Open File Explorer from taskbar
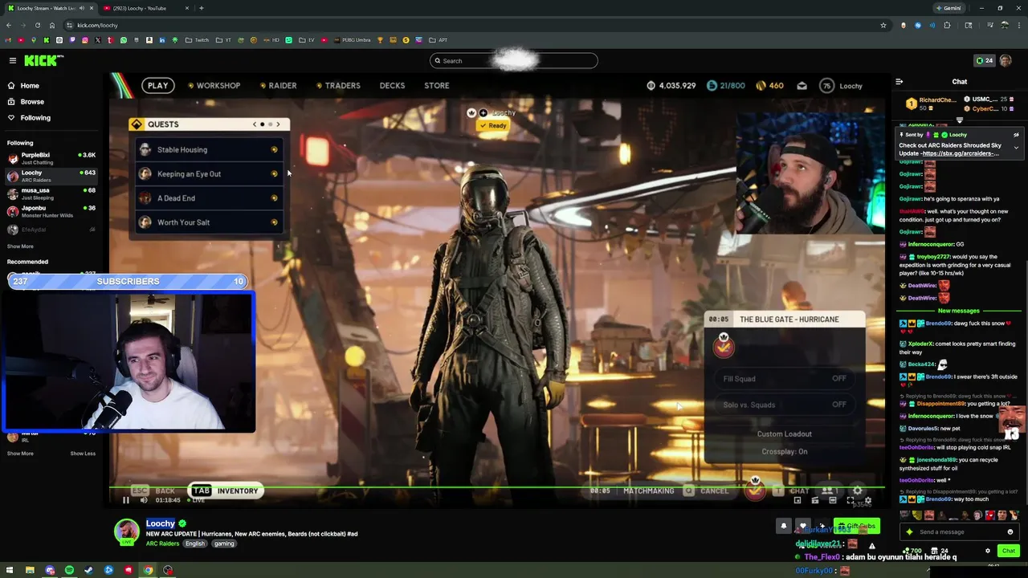1028x578 pixels. pos(30,570)
